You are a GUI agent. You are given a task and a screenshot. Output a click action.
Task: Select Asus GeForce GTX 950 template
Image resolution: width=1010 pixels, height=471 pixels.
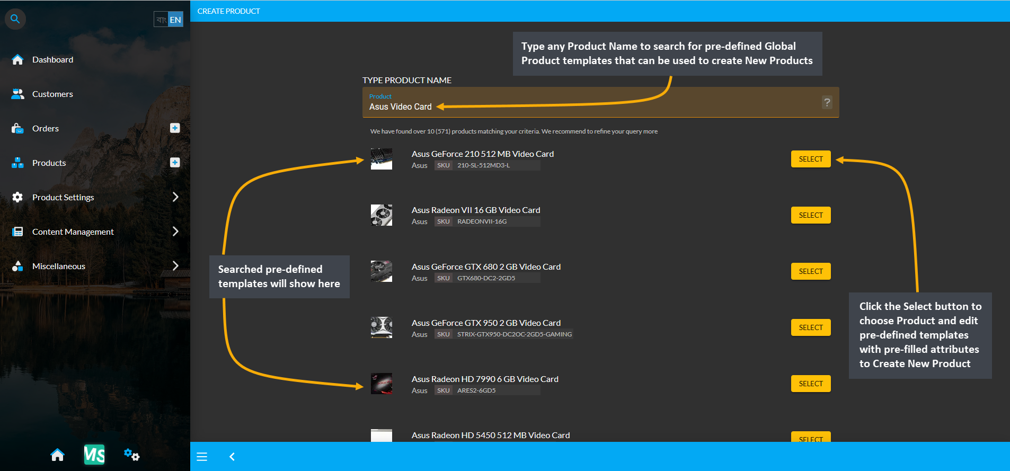pos(811,327)
